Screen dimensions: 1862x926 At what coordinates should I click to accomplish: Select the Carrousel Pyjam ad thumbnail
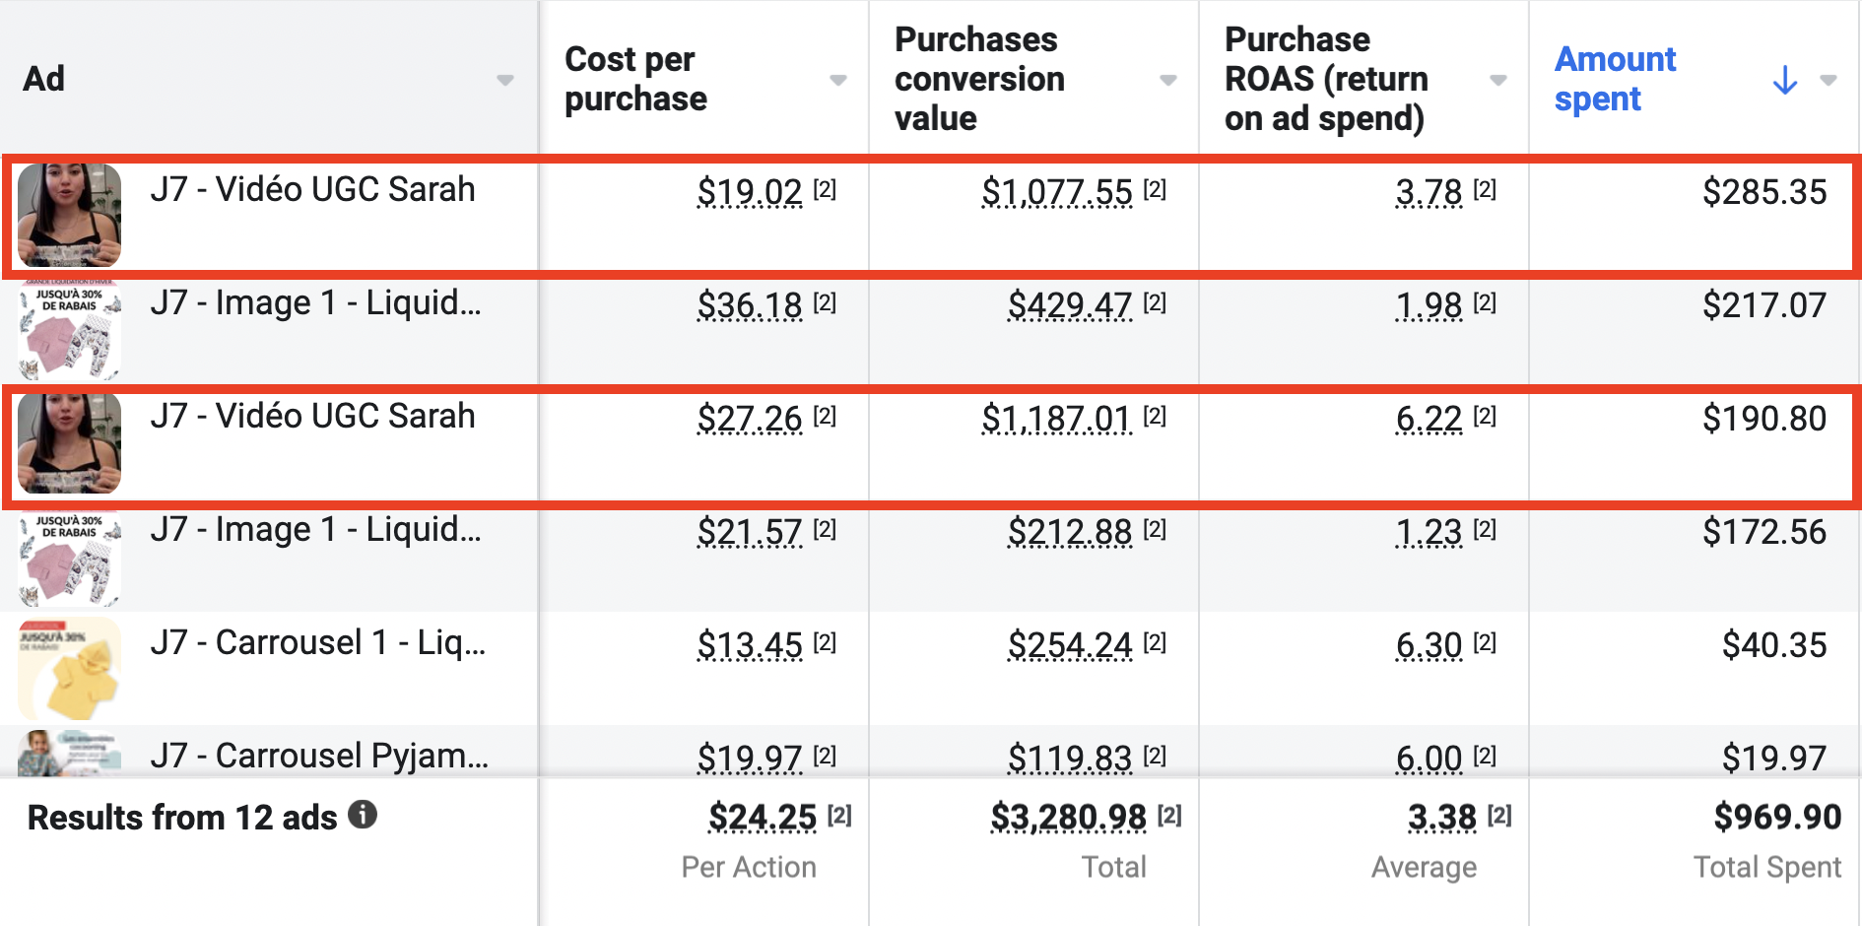[x=69, y=754]
